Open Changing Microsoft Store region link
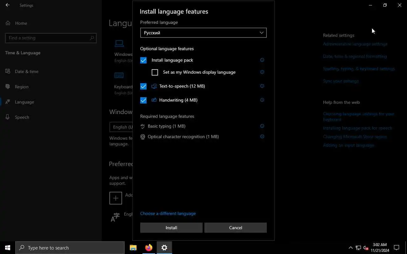Screen dimensions: 407x254 click(x=355, y=137)
